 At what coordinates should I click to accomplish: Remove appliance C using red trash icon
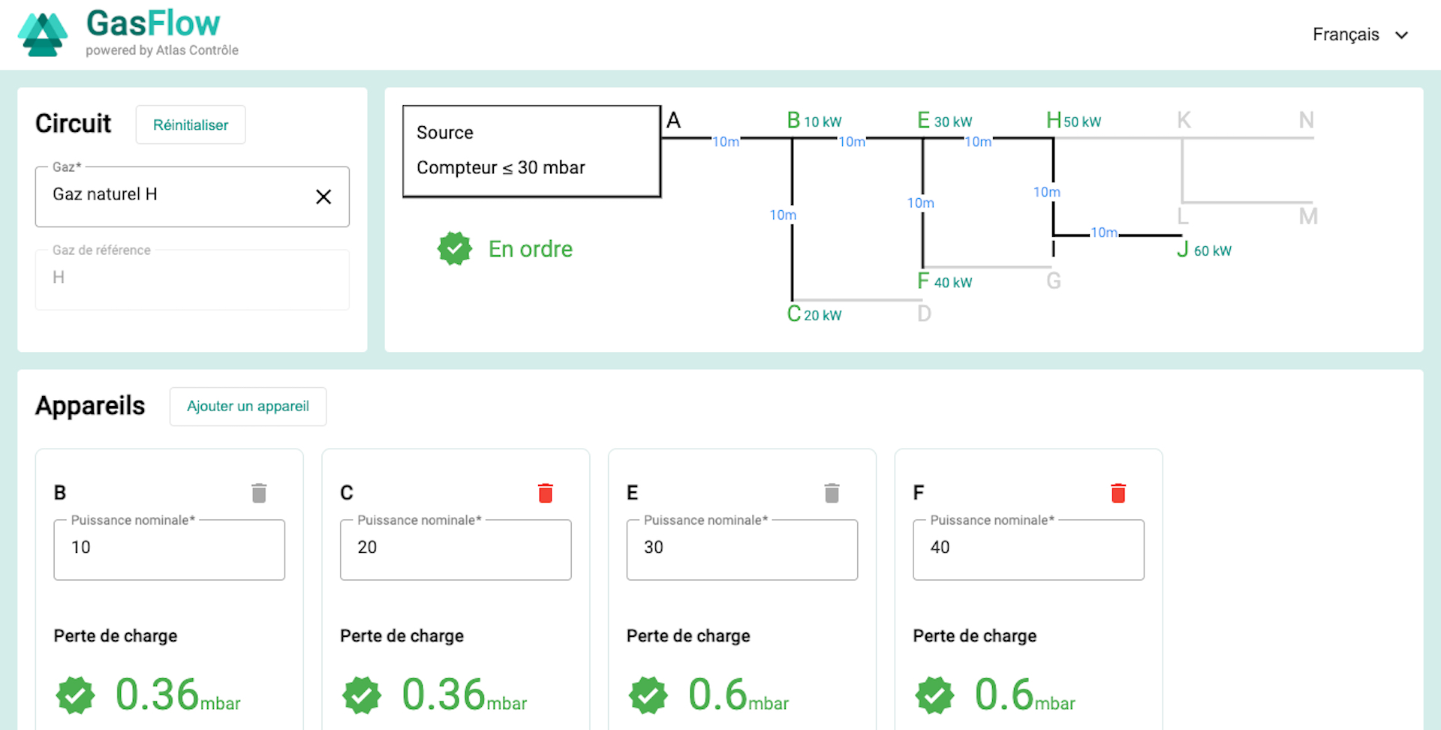click(x=546, y=493)
